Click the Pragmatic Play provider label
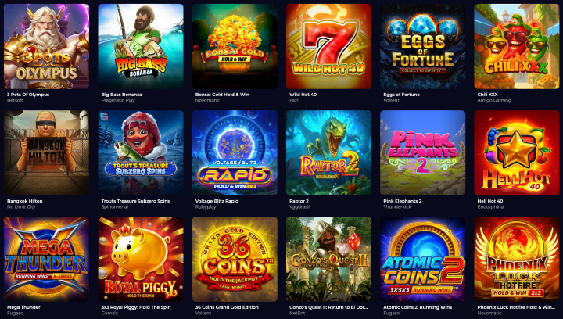The width and height of the screenshot is (563, 319). tap(118, 101)
